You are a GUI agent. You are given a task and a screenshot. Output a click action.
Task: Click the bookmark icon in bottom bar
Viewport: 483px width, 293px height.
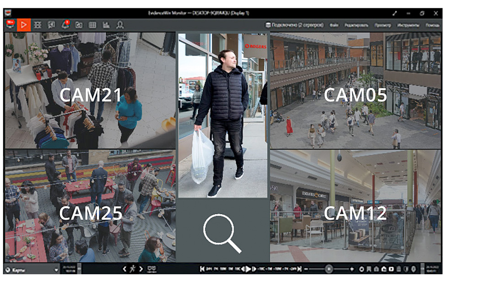pyautogui.click(x=369, y=269)
